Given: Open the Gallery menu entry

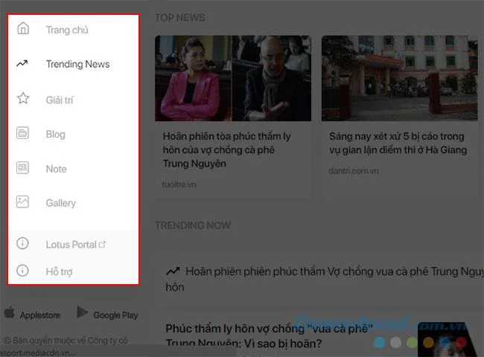Looking at the screenshot, I should pos(61,203).
